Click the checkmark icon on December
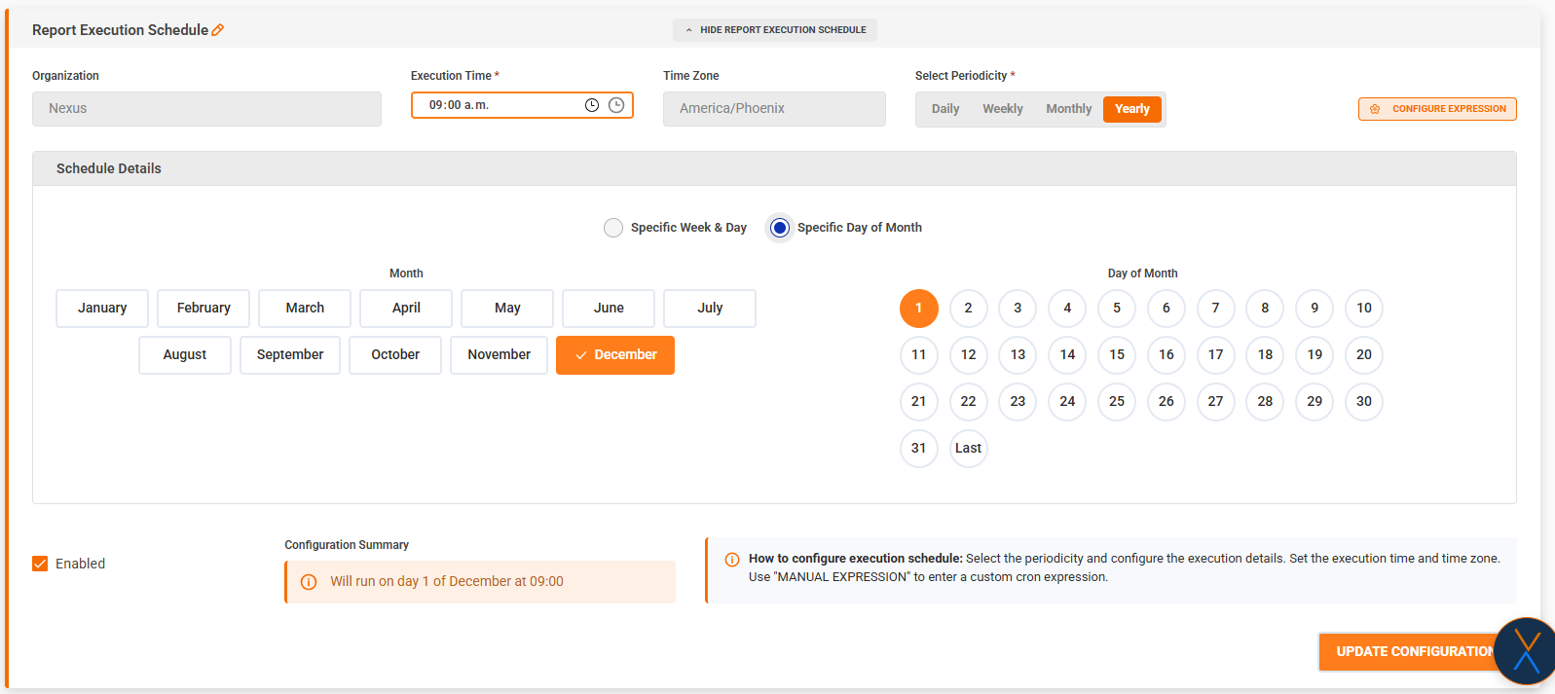1555x694 pixels. click(x=581, y=355)
